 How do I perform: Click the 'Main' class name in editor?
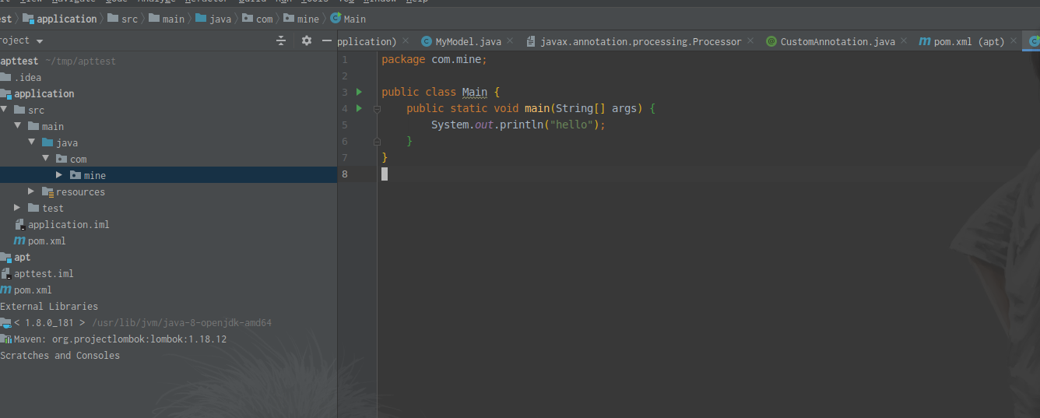coord(475,92)
